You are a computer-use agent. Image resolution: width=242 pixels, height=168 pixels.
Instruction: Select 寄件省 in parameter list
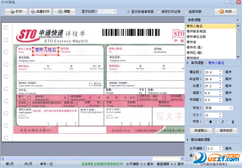click(x=211, y=42)
